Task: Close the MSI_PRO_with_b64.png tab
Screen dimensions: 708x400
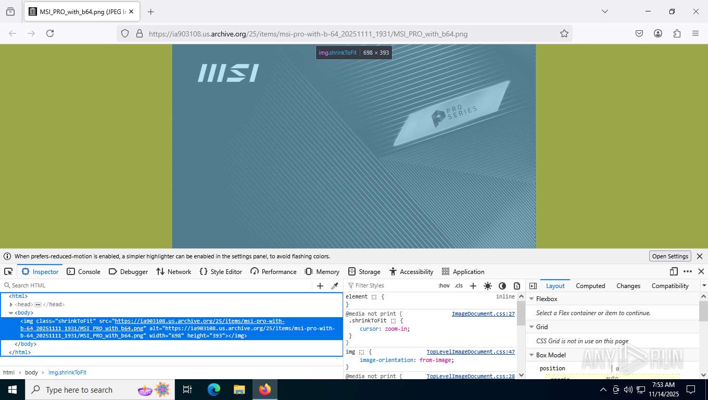Action: tap(131, 11)
